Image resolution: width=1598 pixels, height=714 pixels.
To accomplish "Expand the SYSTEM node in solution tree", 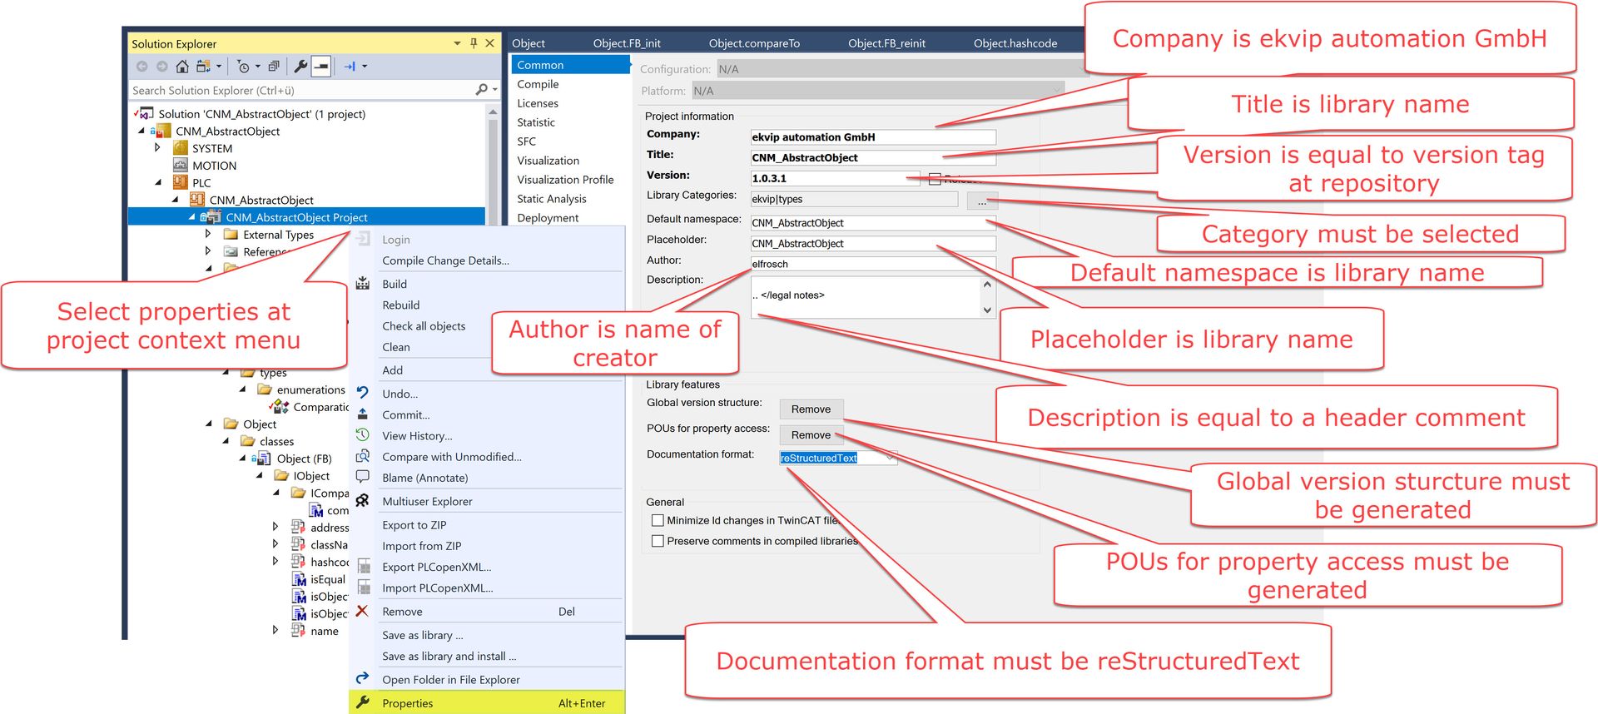I will click(x=157, y=147).
